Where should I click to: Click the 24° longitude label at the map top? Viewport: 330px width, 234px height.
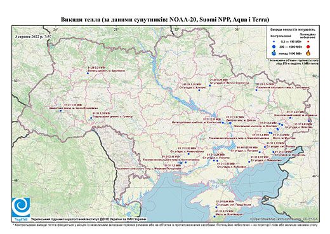[x=55, y=30]
